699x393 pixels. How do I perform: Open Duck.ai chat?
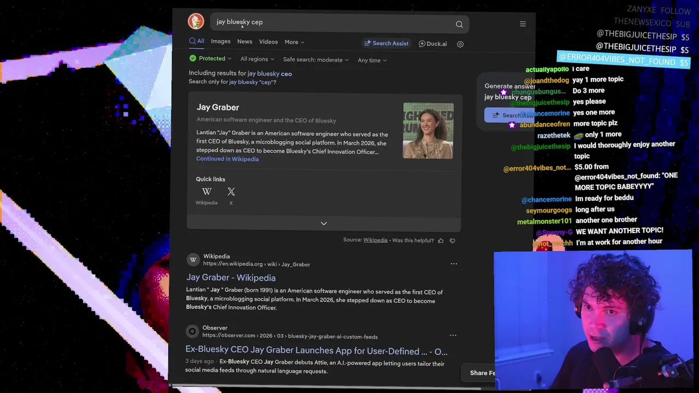point(433,44)
